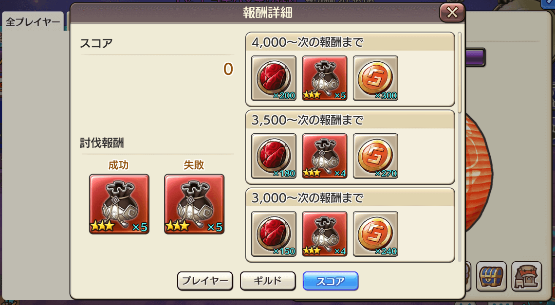Viewport: 555px width, 305px height.
Task: Select the three-star bag x4 in 3,000 tier
Action: click(325, 234)
